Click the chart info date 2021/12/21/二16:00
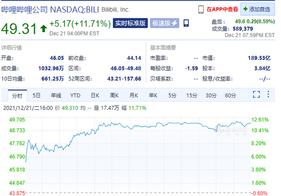This screenshot has height=196, width=281. (28, 108)
